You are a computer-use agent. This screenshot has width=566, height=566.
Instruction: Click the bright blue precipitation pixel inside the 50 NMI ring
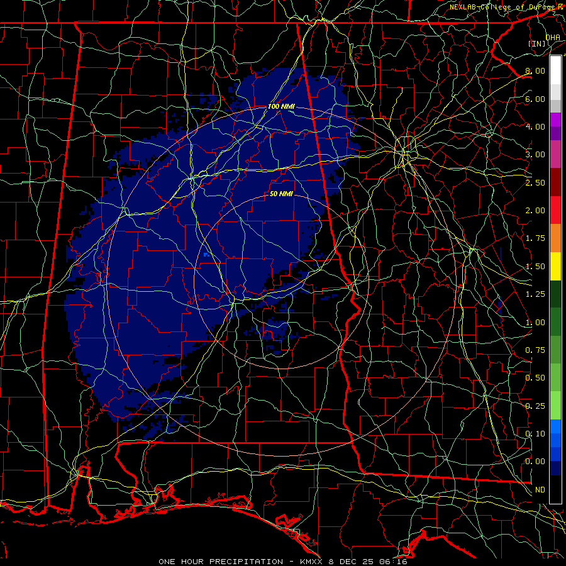pyautogui.click(x=206, y=255)
